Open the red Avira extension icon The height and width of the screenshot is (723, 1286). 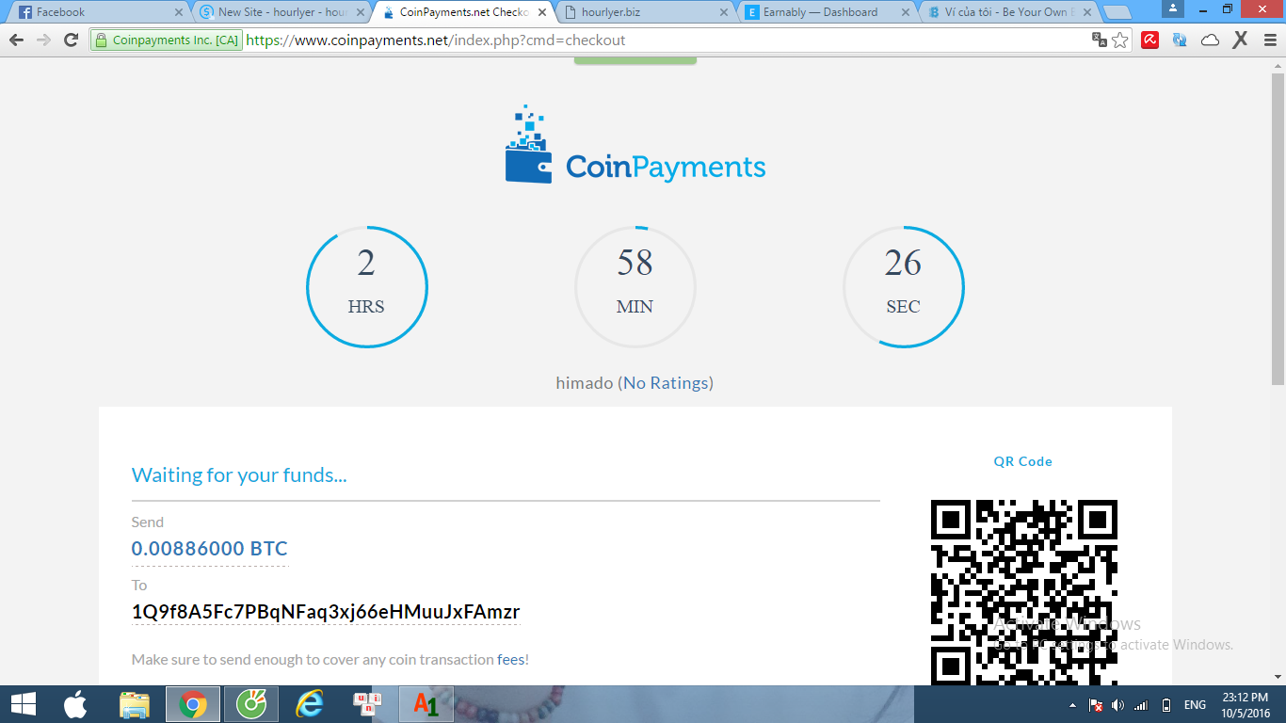(1149, 40)
